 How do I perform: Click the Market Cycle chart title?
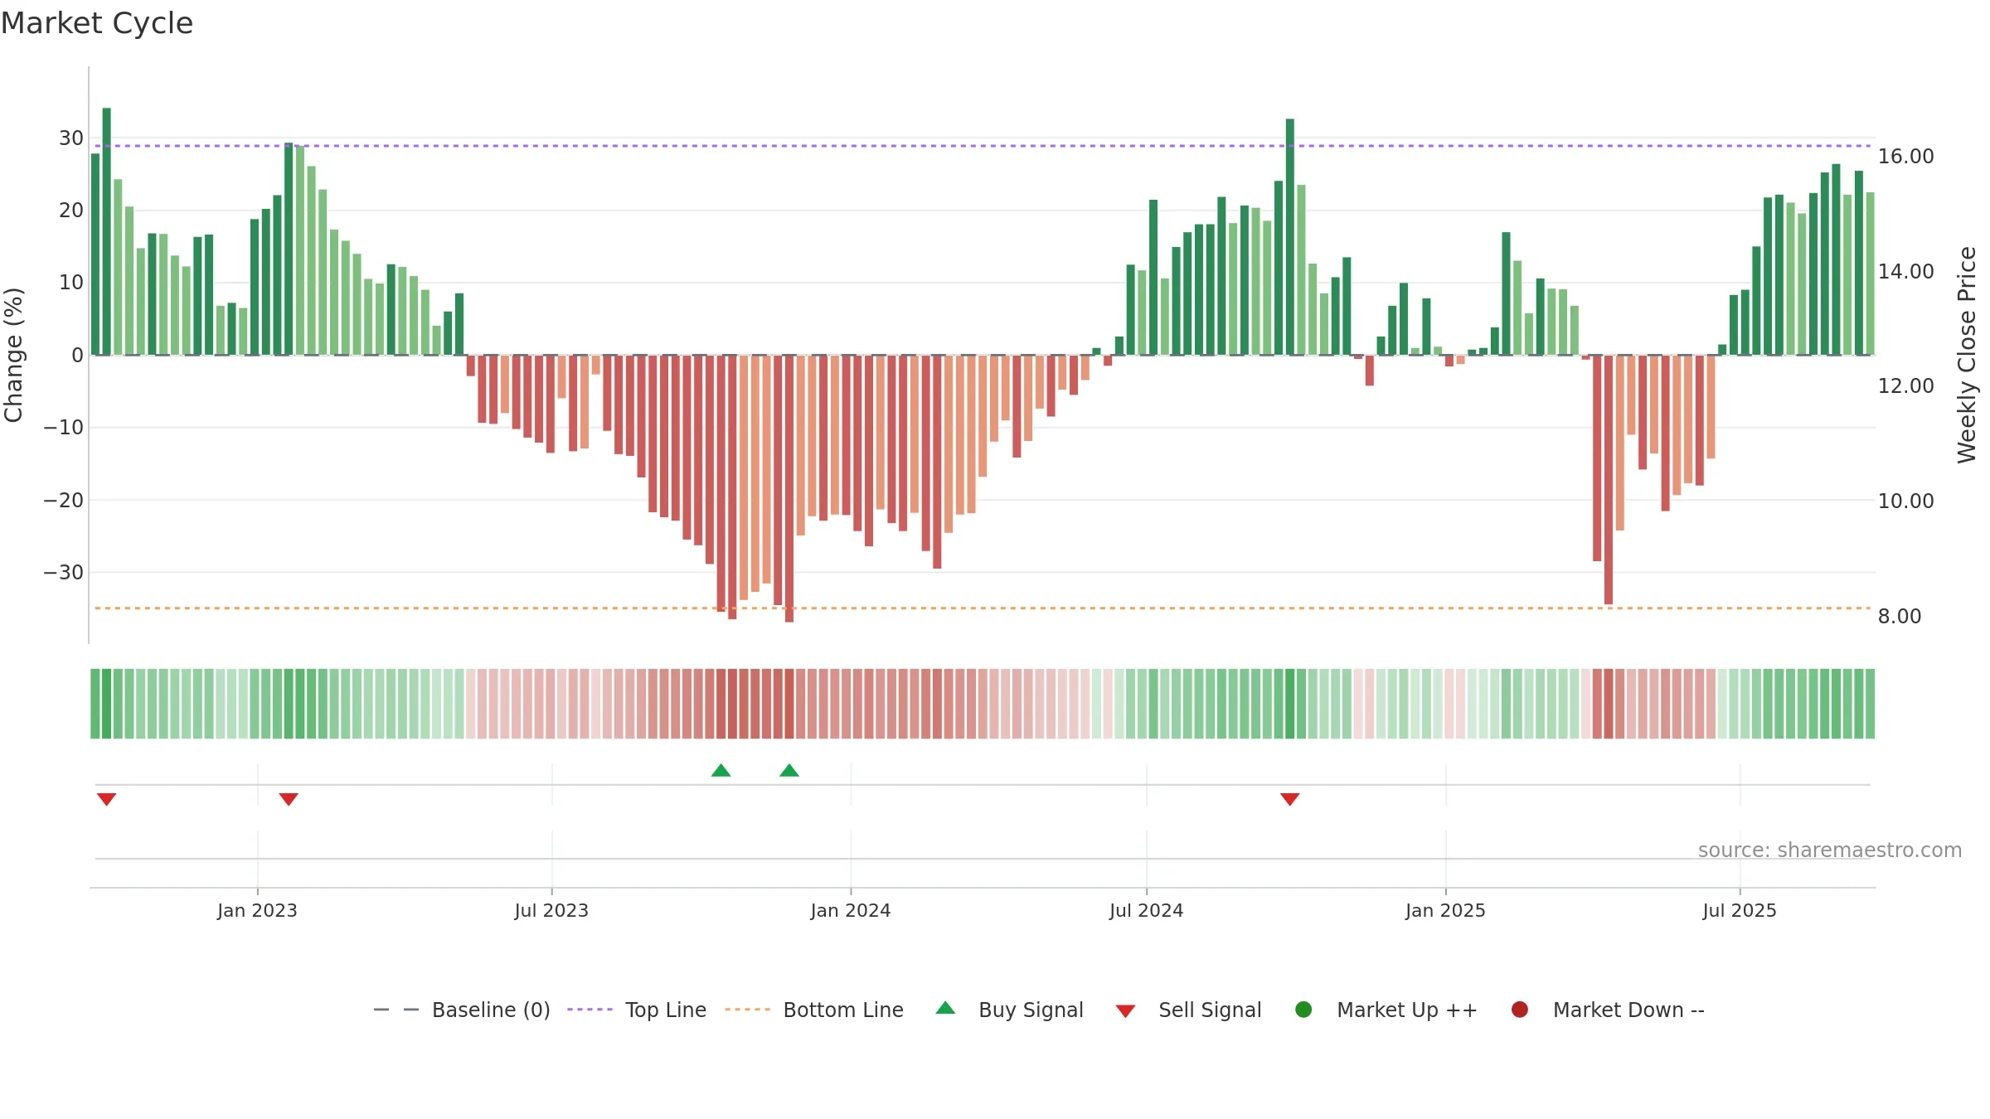tap(97, 23)
